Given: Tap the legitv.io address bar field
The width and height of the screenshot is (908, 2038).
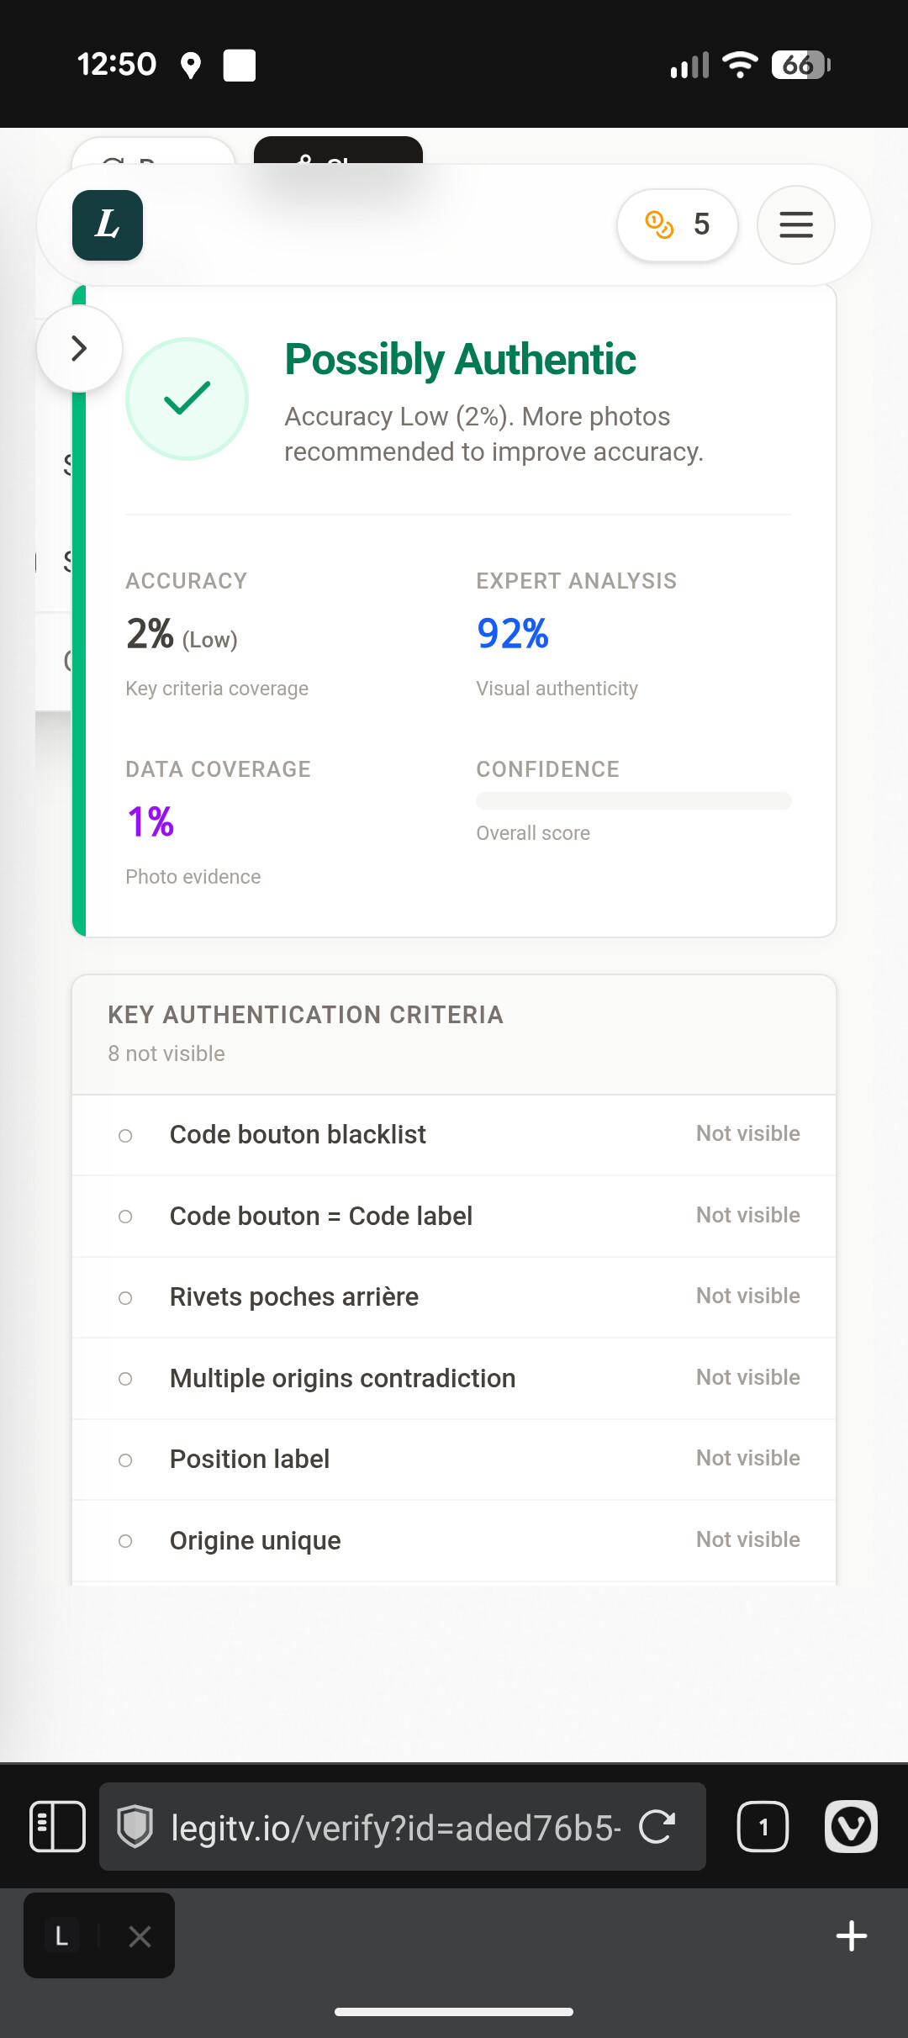Looking at the screenshot, I should pyautogui.click(x=395, y=1827).
